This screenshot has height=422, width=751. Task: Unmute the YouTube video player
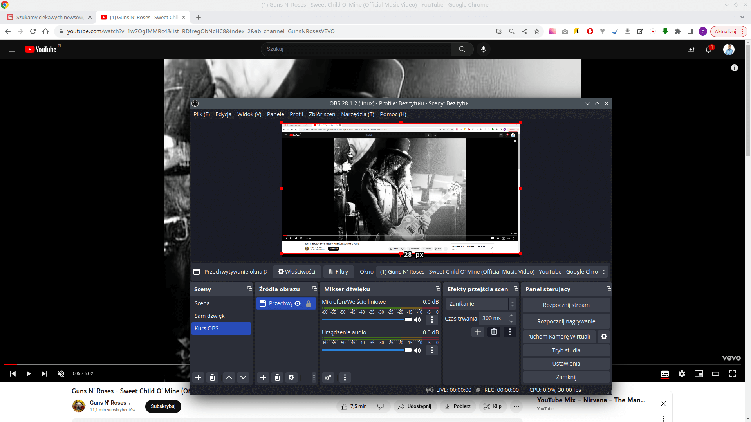pyautogui.click(x=61, y=373)
